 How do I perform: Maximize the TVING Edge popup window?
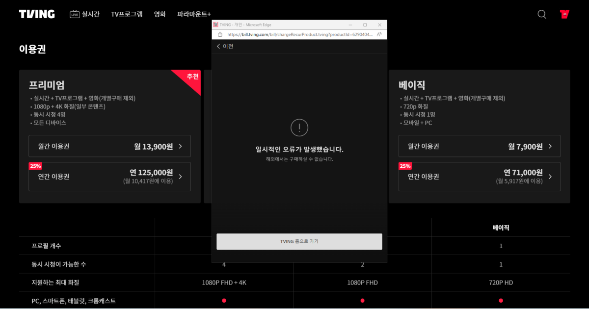pyautogui.click(x=365, y=25)
